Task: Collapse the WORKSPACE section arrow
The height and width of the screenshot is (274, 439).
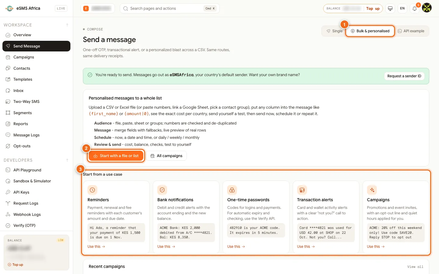Action: [x=67, y=25]
